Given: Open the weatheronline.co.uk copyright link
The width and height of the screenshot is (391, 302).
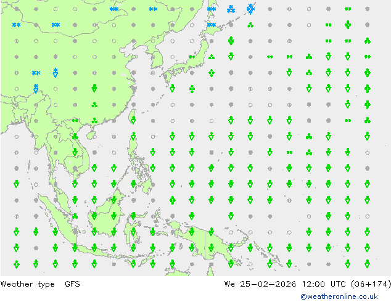Looking at the screenshot, I should coord(339,296).
